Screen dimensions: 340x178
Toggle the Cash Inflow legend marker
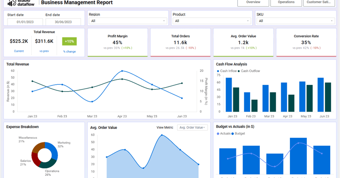coord(218,71)
